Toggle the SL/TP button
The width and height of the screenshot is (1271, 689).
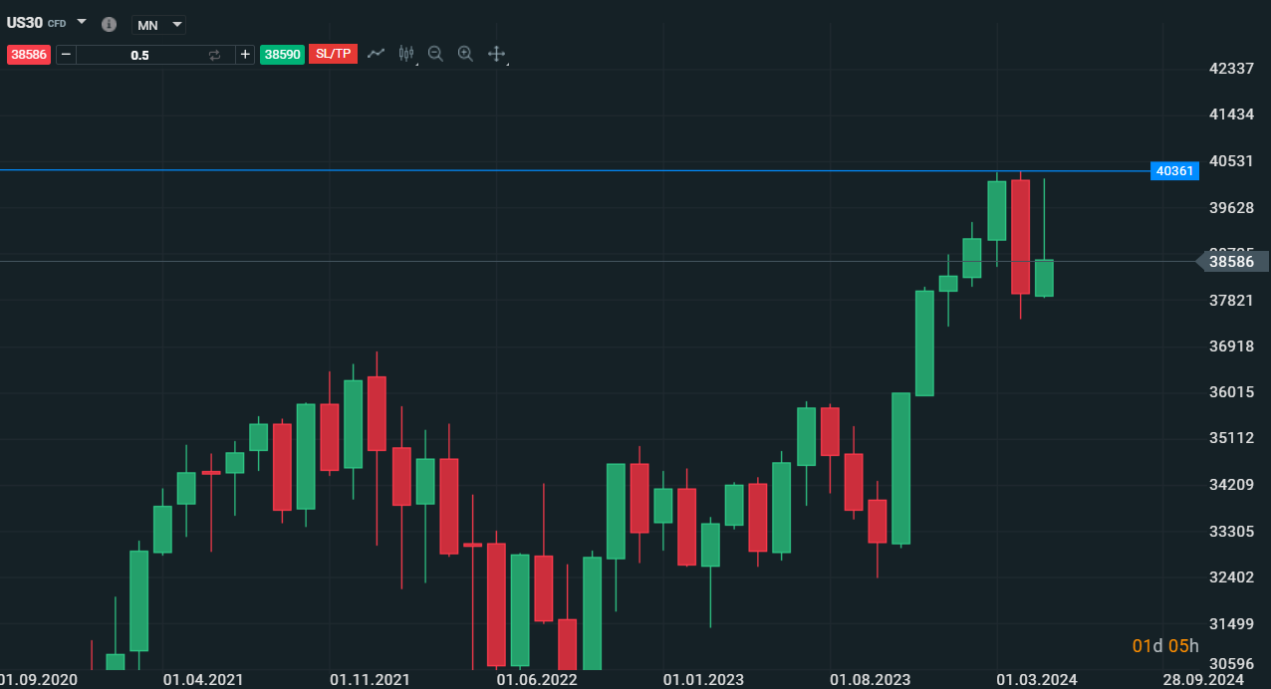[x=334, y=54]
